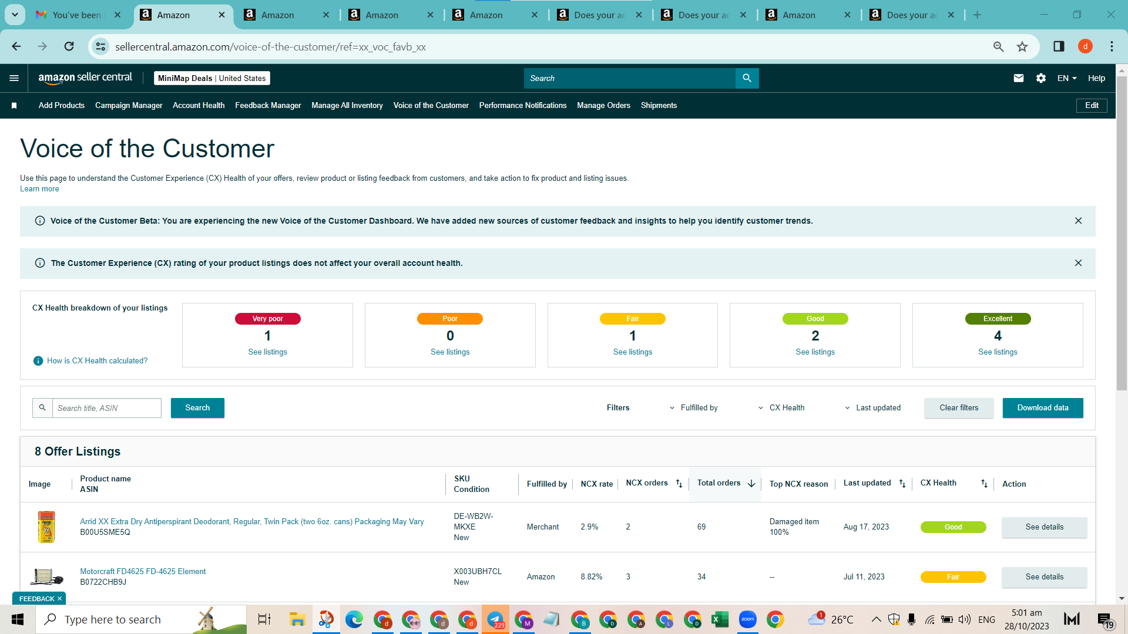
Task: Open Arrid XX Extra Dry Antiperspirant product link
Action: pos(252,522)
